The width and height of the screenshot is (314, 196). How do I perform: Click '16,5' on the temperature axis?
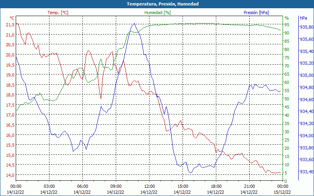tap(11, 125)
